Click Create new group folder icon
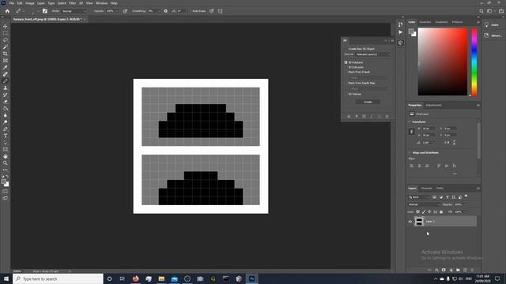The width and height of the screenshot is (506, 284). (x=458, y=270)
